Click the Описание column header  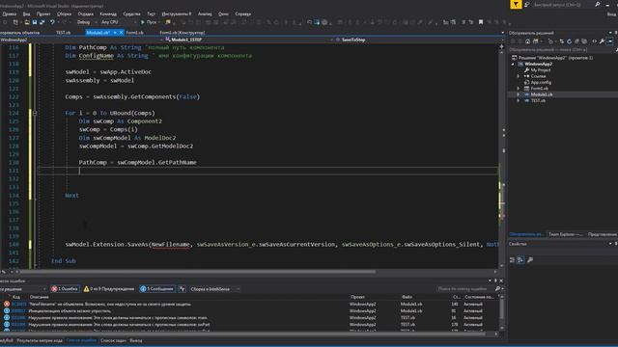(x=39, y=297)
